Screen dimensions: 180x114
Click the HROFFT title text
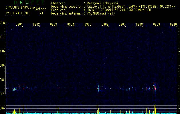point(29,2)
